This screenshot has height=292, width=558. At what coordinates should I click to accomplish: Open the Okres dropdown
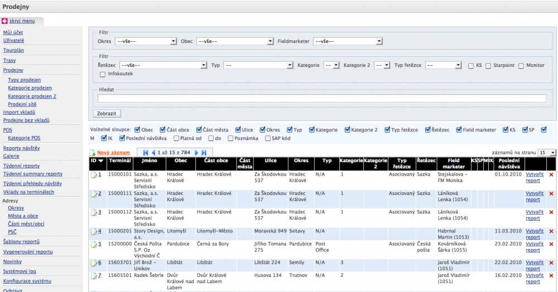146,41
